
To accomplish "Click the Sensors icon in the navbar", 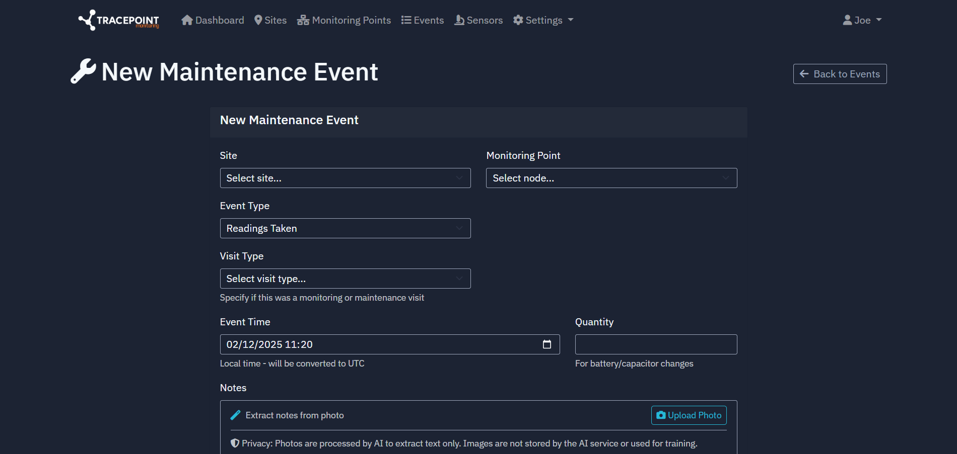I will click(x=459, y=20).
